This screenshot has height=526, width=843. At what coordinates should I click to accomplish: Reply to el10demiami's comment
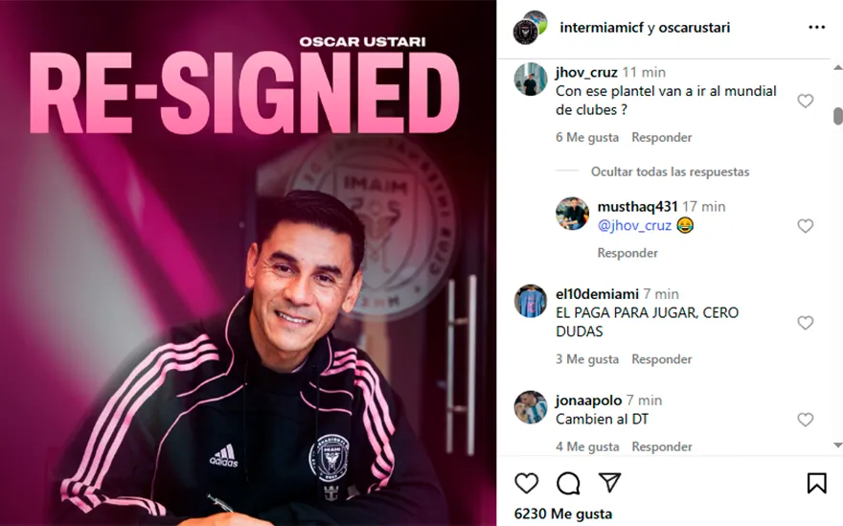coord(661,358)
